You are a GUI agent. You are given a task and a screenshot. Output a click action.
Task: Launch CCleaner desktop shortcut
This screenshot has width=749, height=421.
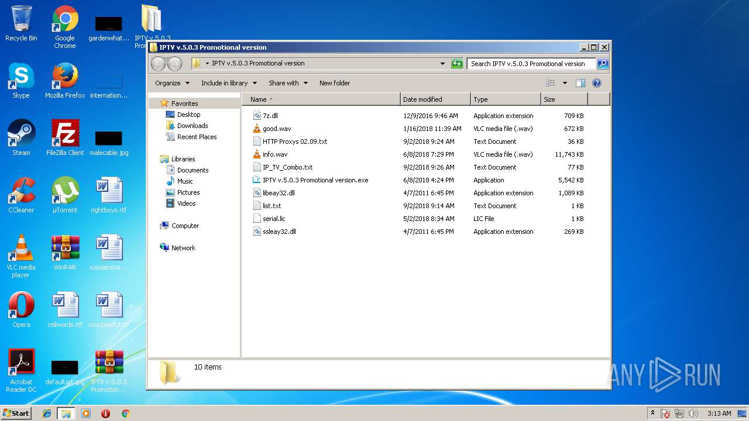point(21,195)
